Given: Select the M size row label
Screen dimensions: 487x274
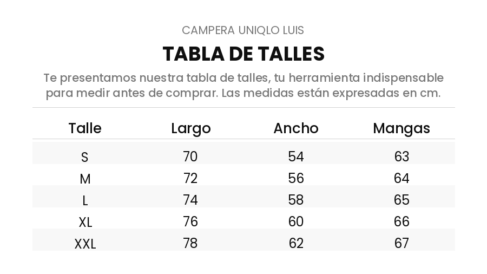Looking at the screenshot, I should 85,179.
